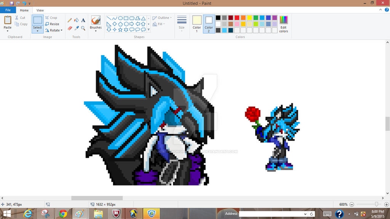
Task: Open the shape Fill dropdown
Action: pos(159,24)
